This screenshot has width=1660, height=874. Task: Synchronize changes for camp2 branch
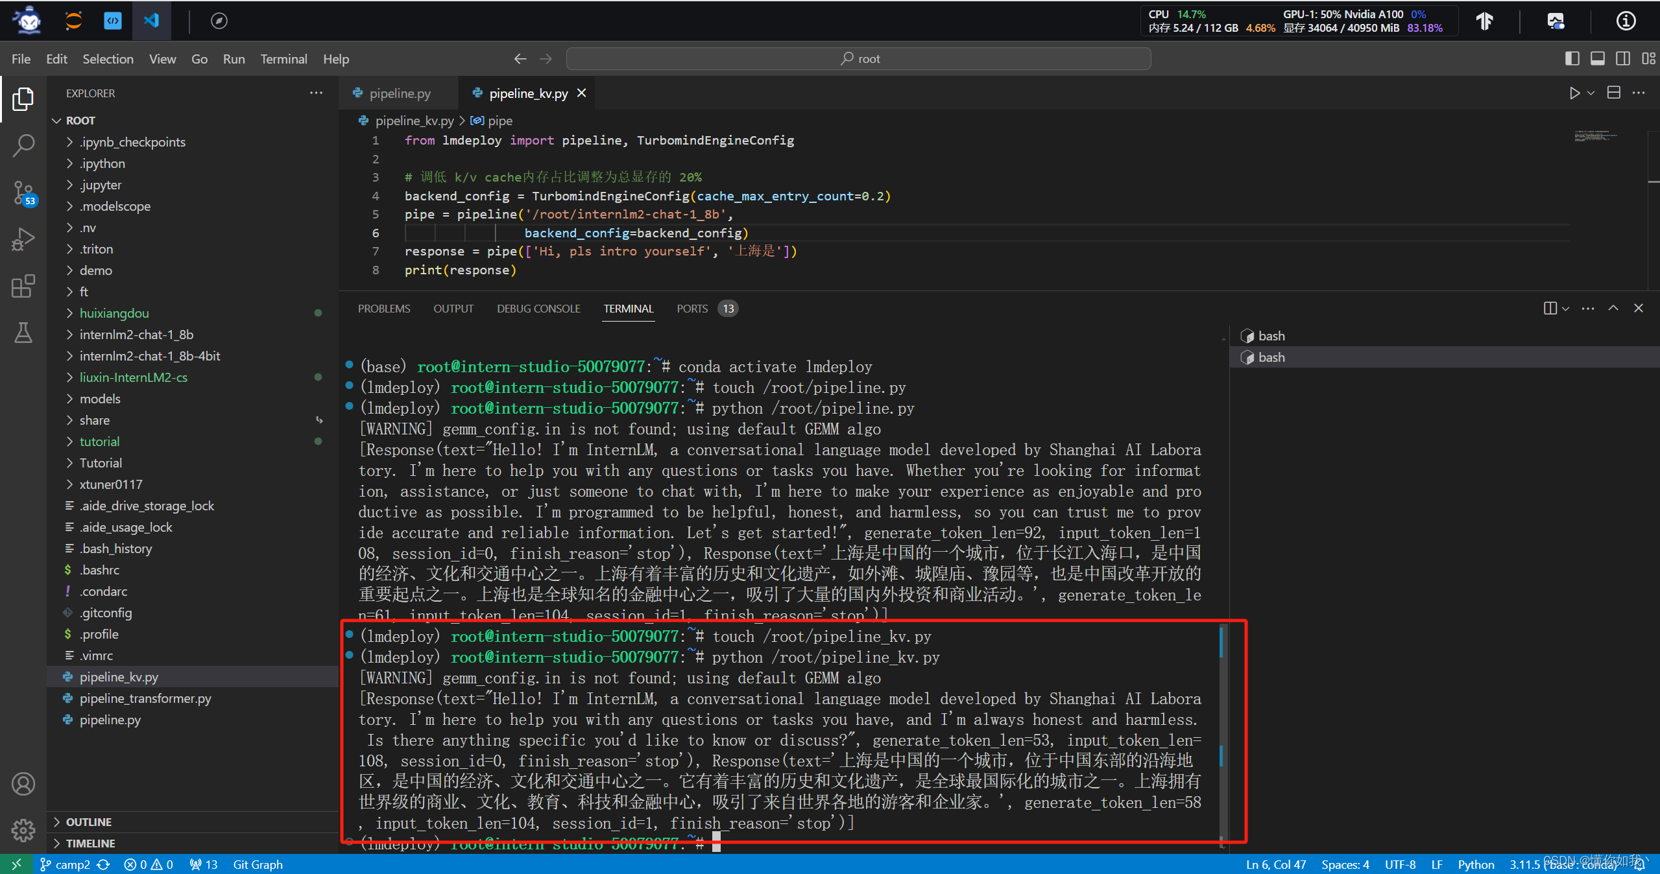coord(104,864)
